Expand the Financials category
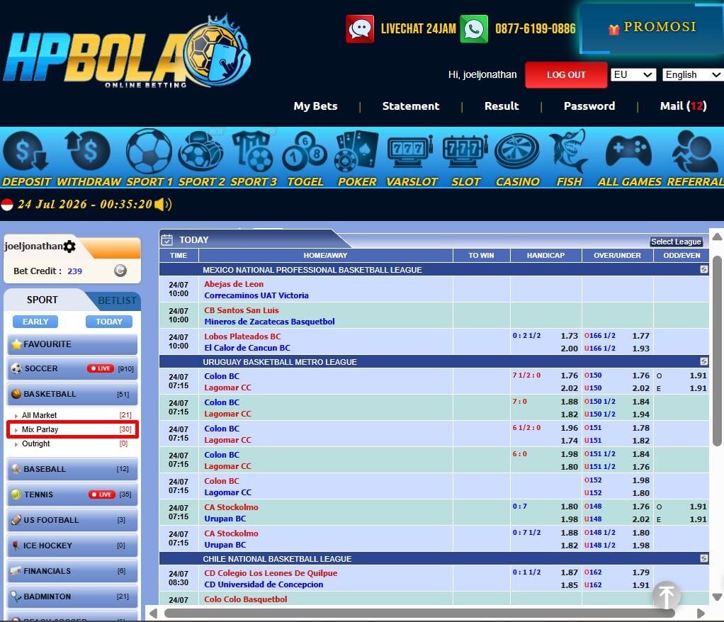724x622 pixels. coord(72,571)
